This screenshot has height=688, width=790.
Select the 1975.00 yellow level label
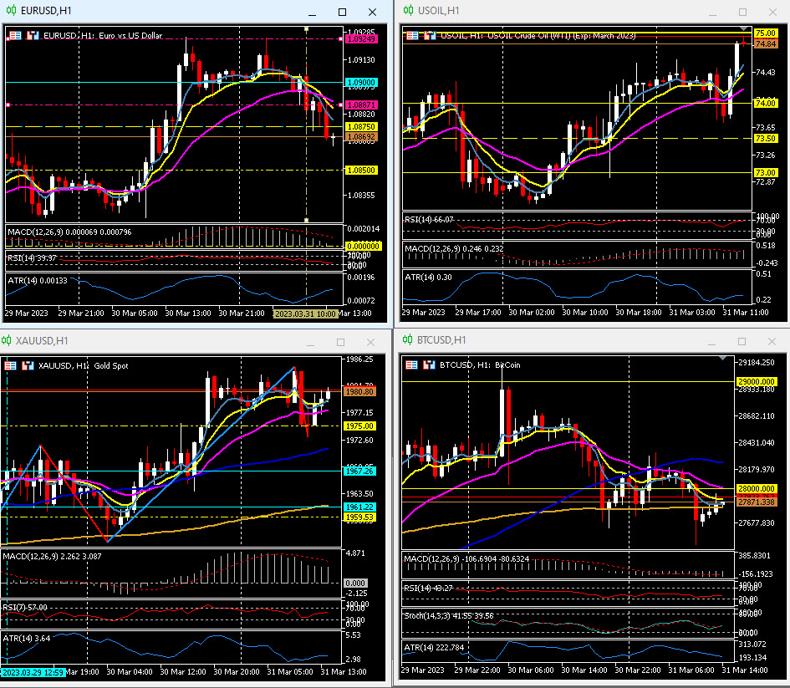pyautogui.click(x=359, y=426)
